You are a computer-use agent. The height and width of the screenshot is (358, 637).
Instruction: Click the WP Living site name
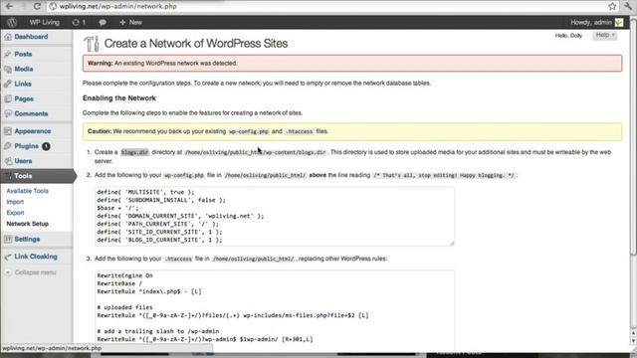[44, 22]
